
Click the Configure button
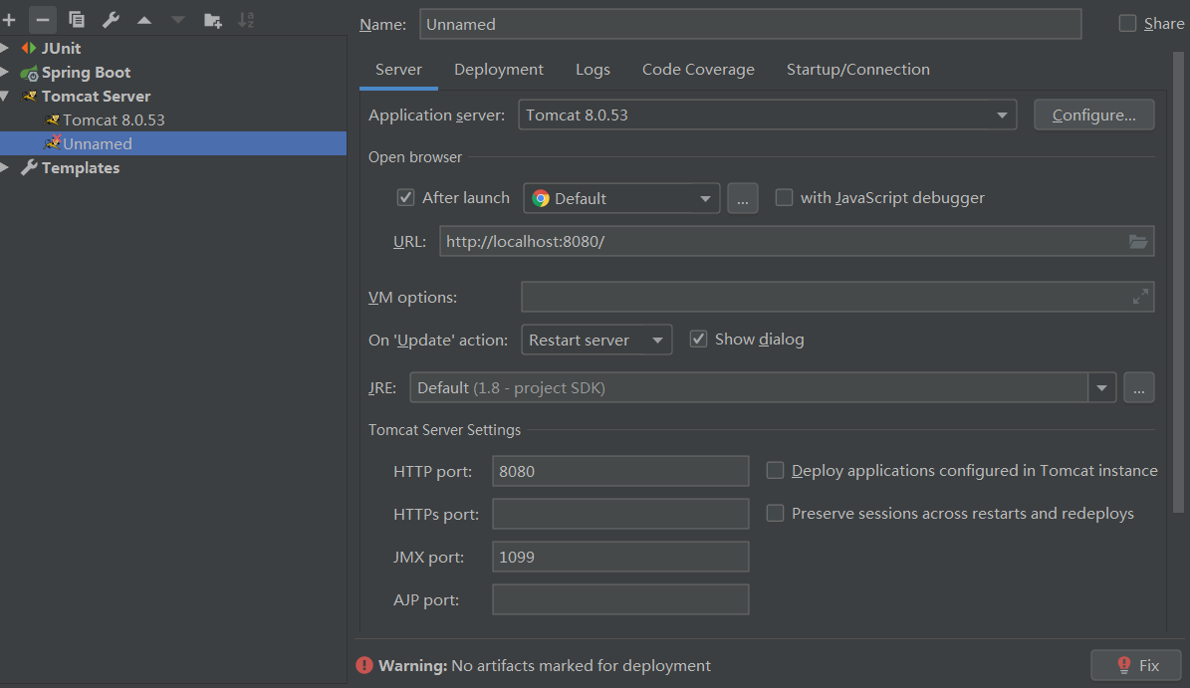(x=1093, y=115)
